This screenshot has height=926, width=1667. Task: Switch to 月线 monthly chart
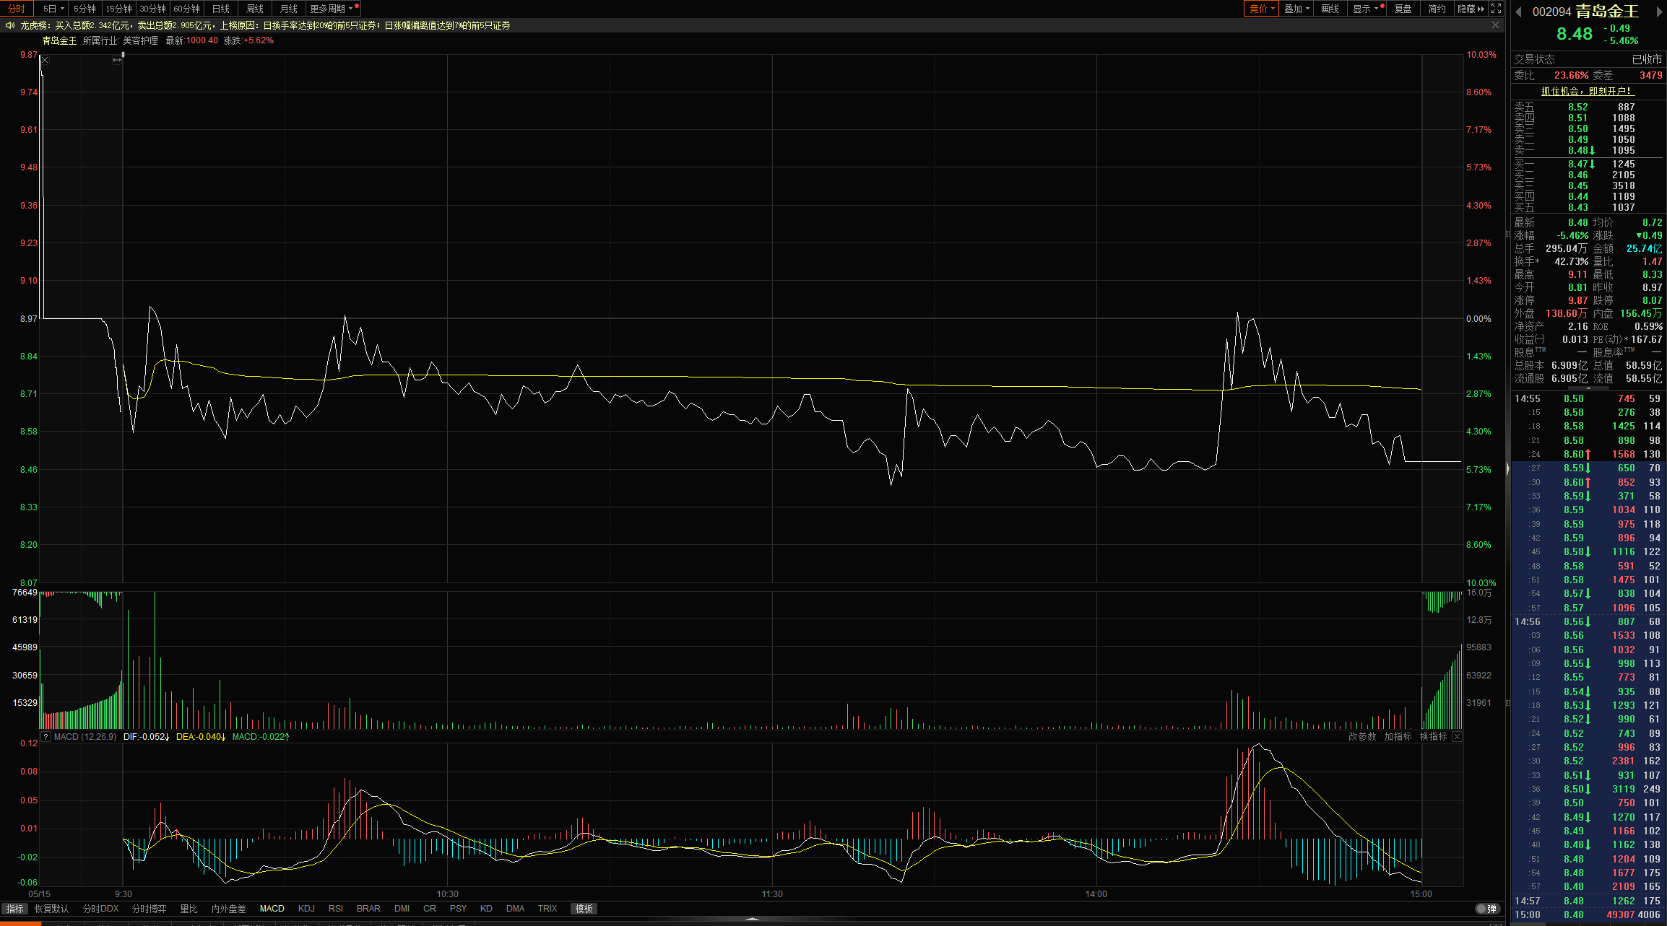tap(289, 9)
